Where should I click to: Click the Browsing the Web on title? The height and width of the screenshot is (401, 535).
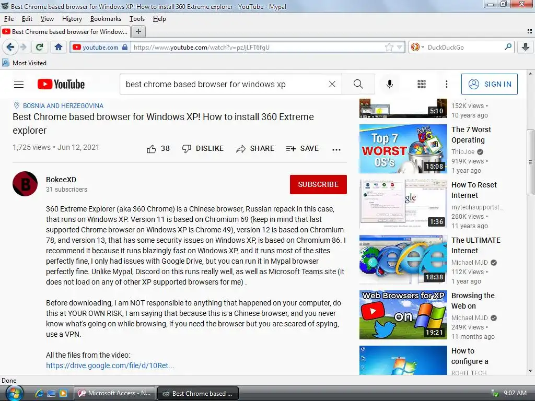click(473, 301)
